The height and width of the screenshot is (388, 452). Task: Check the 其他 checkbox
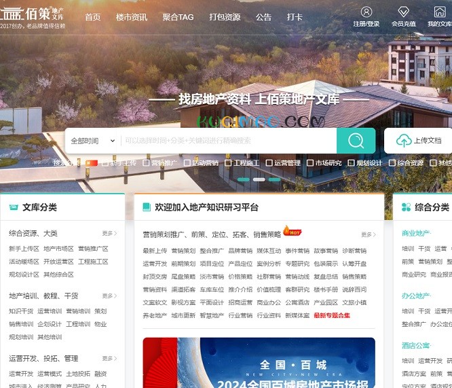click(x=433, y=163)
